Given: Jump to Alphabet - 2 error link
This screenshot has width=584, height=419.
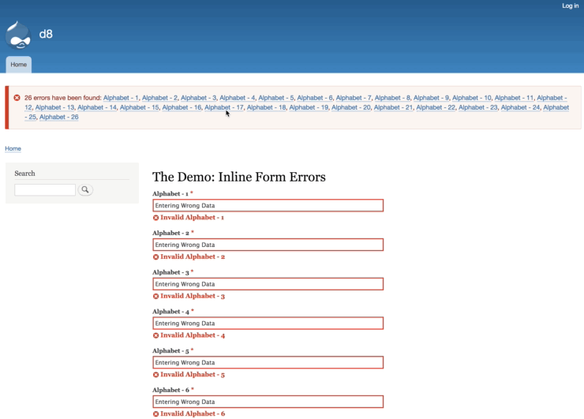Looking at the screenshot, I should 159,98.
